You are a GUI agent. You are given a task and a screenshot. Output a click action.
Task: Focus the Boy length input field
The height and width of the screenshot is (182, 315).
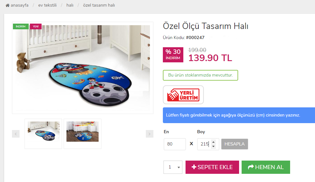205,144
